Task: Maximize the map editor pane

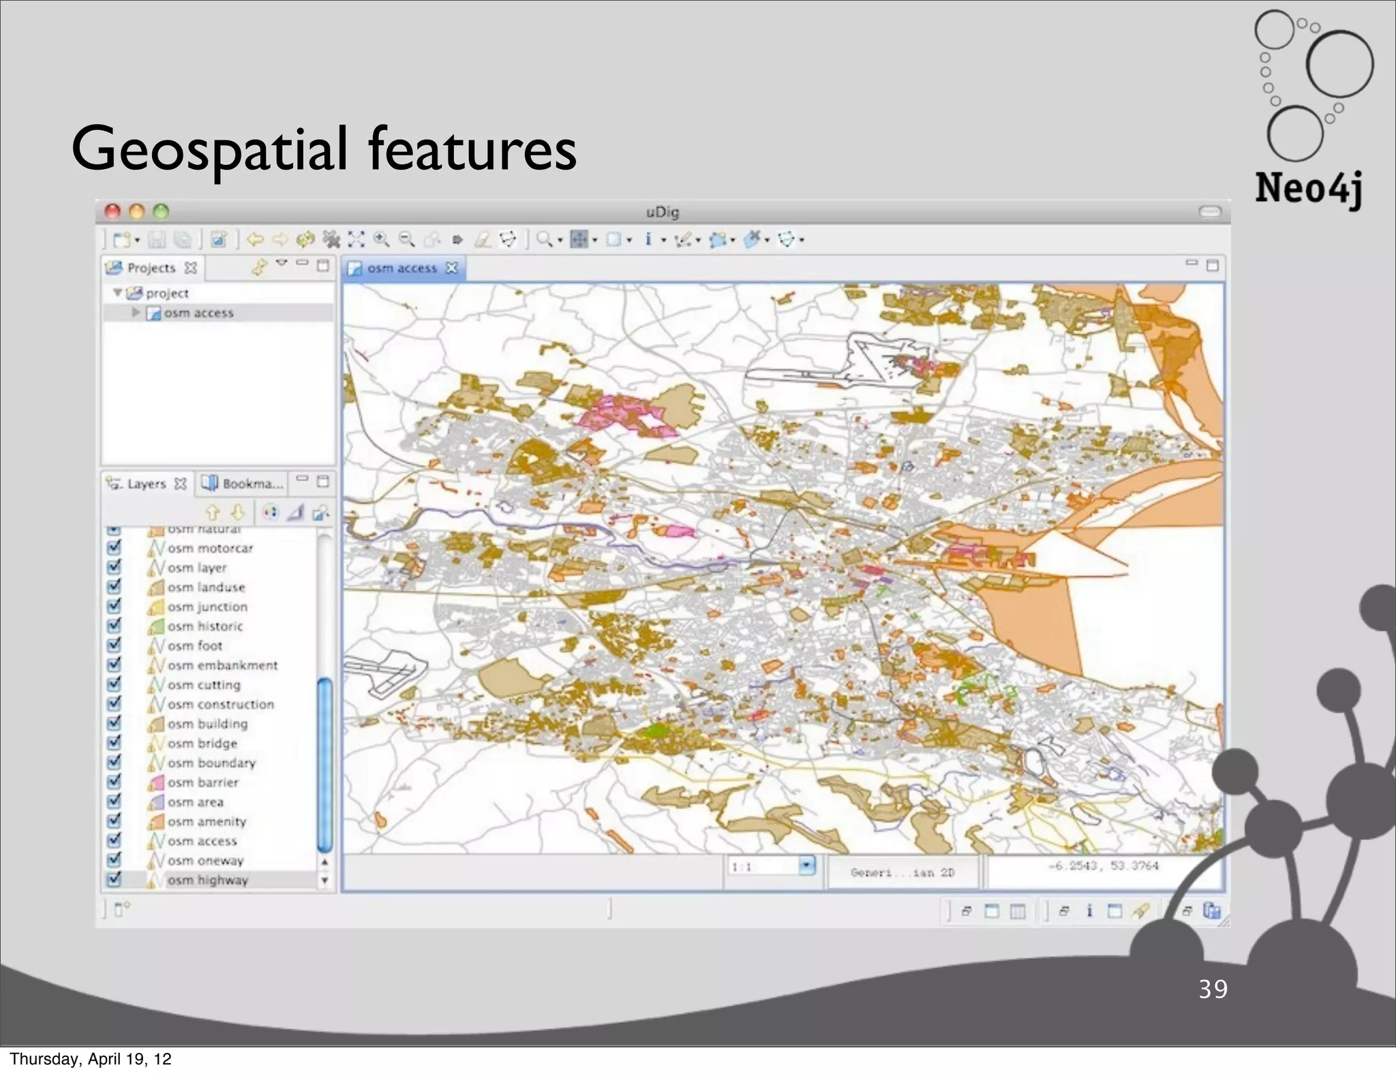Action: [1212, 265]
